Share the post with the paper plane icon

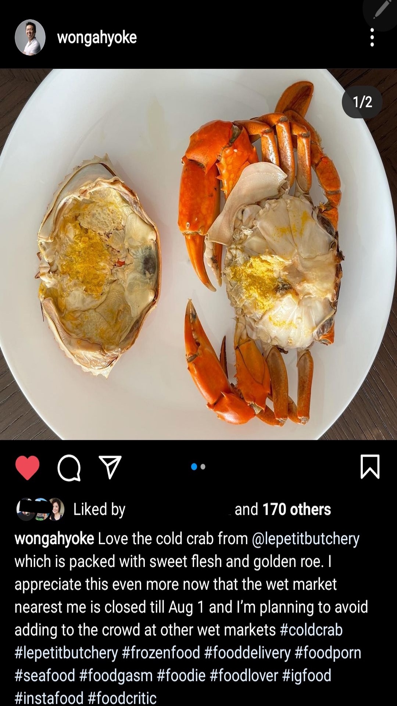[x=110, y=467]
